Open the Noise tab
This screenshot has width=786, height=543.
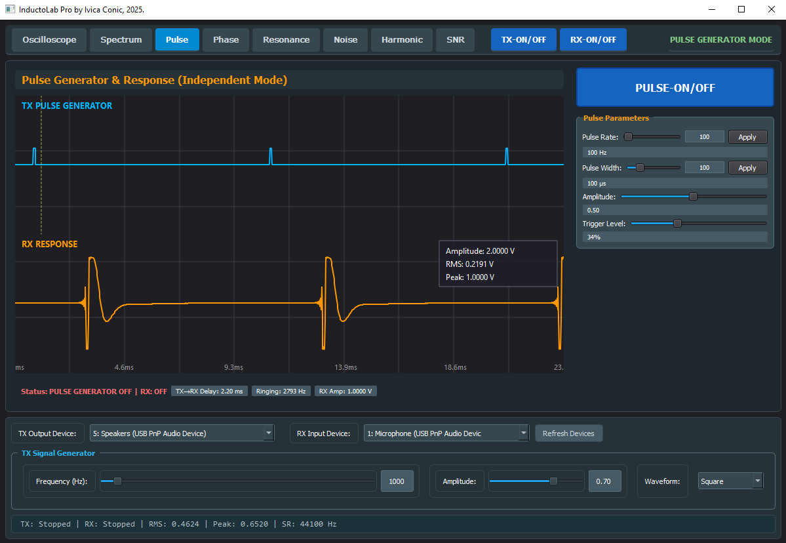345,40
